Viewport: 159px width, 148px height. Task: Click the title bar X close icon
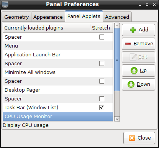point(154,5)
